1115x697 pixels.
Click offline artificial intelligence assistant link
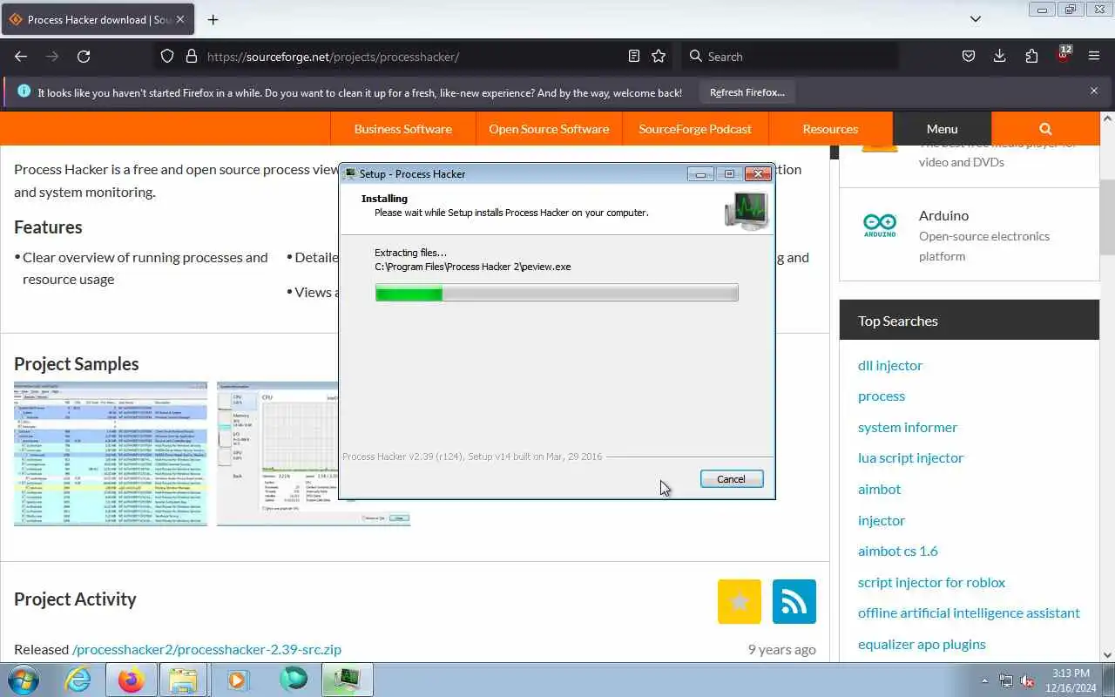[969, 612]
